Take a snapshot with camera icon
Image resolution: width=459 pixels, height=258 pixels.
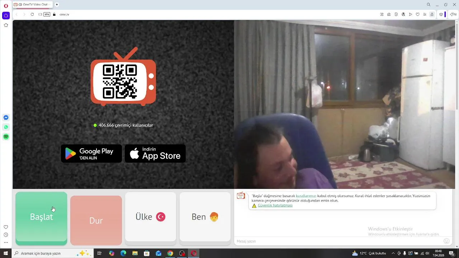click(389, 14)
